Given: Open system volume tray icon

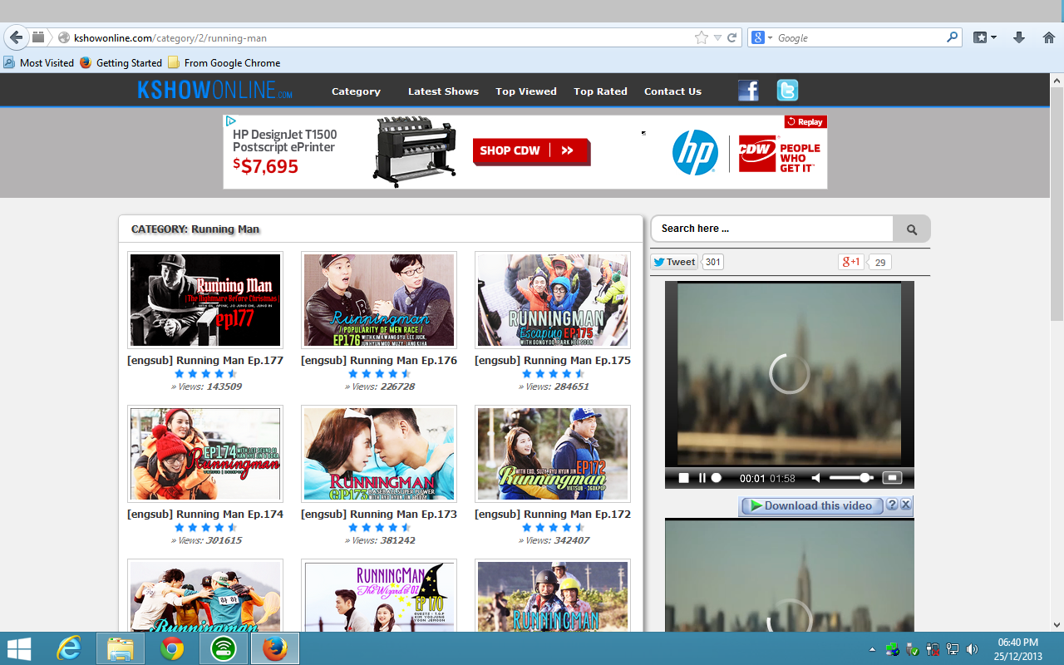Looking at the screenshot, I should click(973, 649).
